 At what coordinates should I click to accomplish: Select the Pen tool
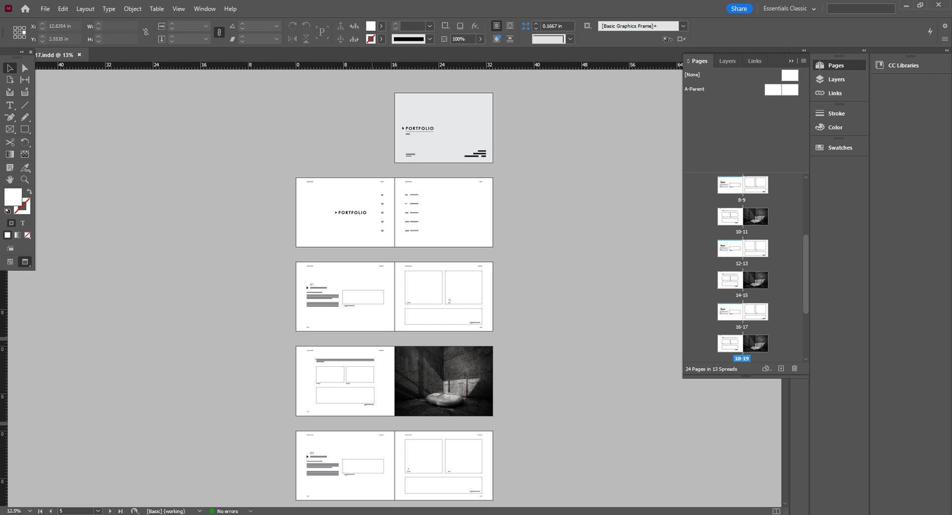(x=10, y=117)
